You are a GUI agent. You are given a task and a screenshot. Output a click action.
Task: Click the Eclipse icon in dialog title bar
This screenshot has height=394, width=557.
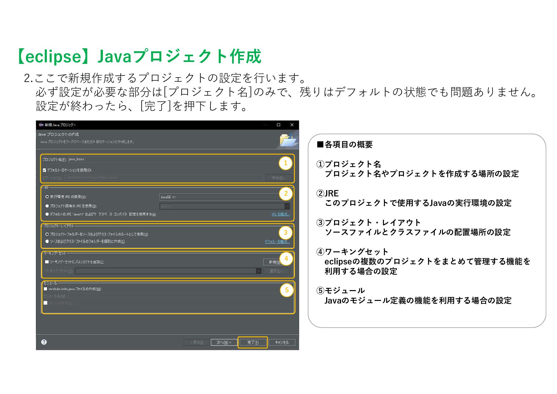point(41,125)
